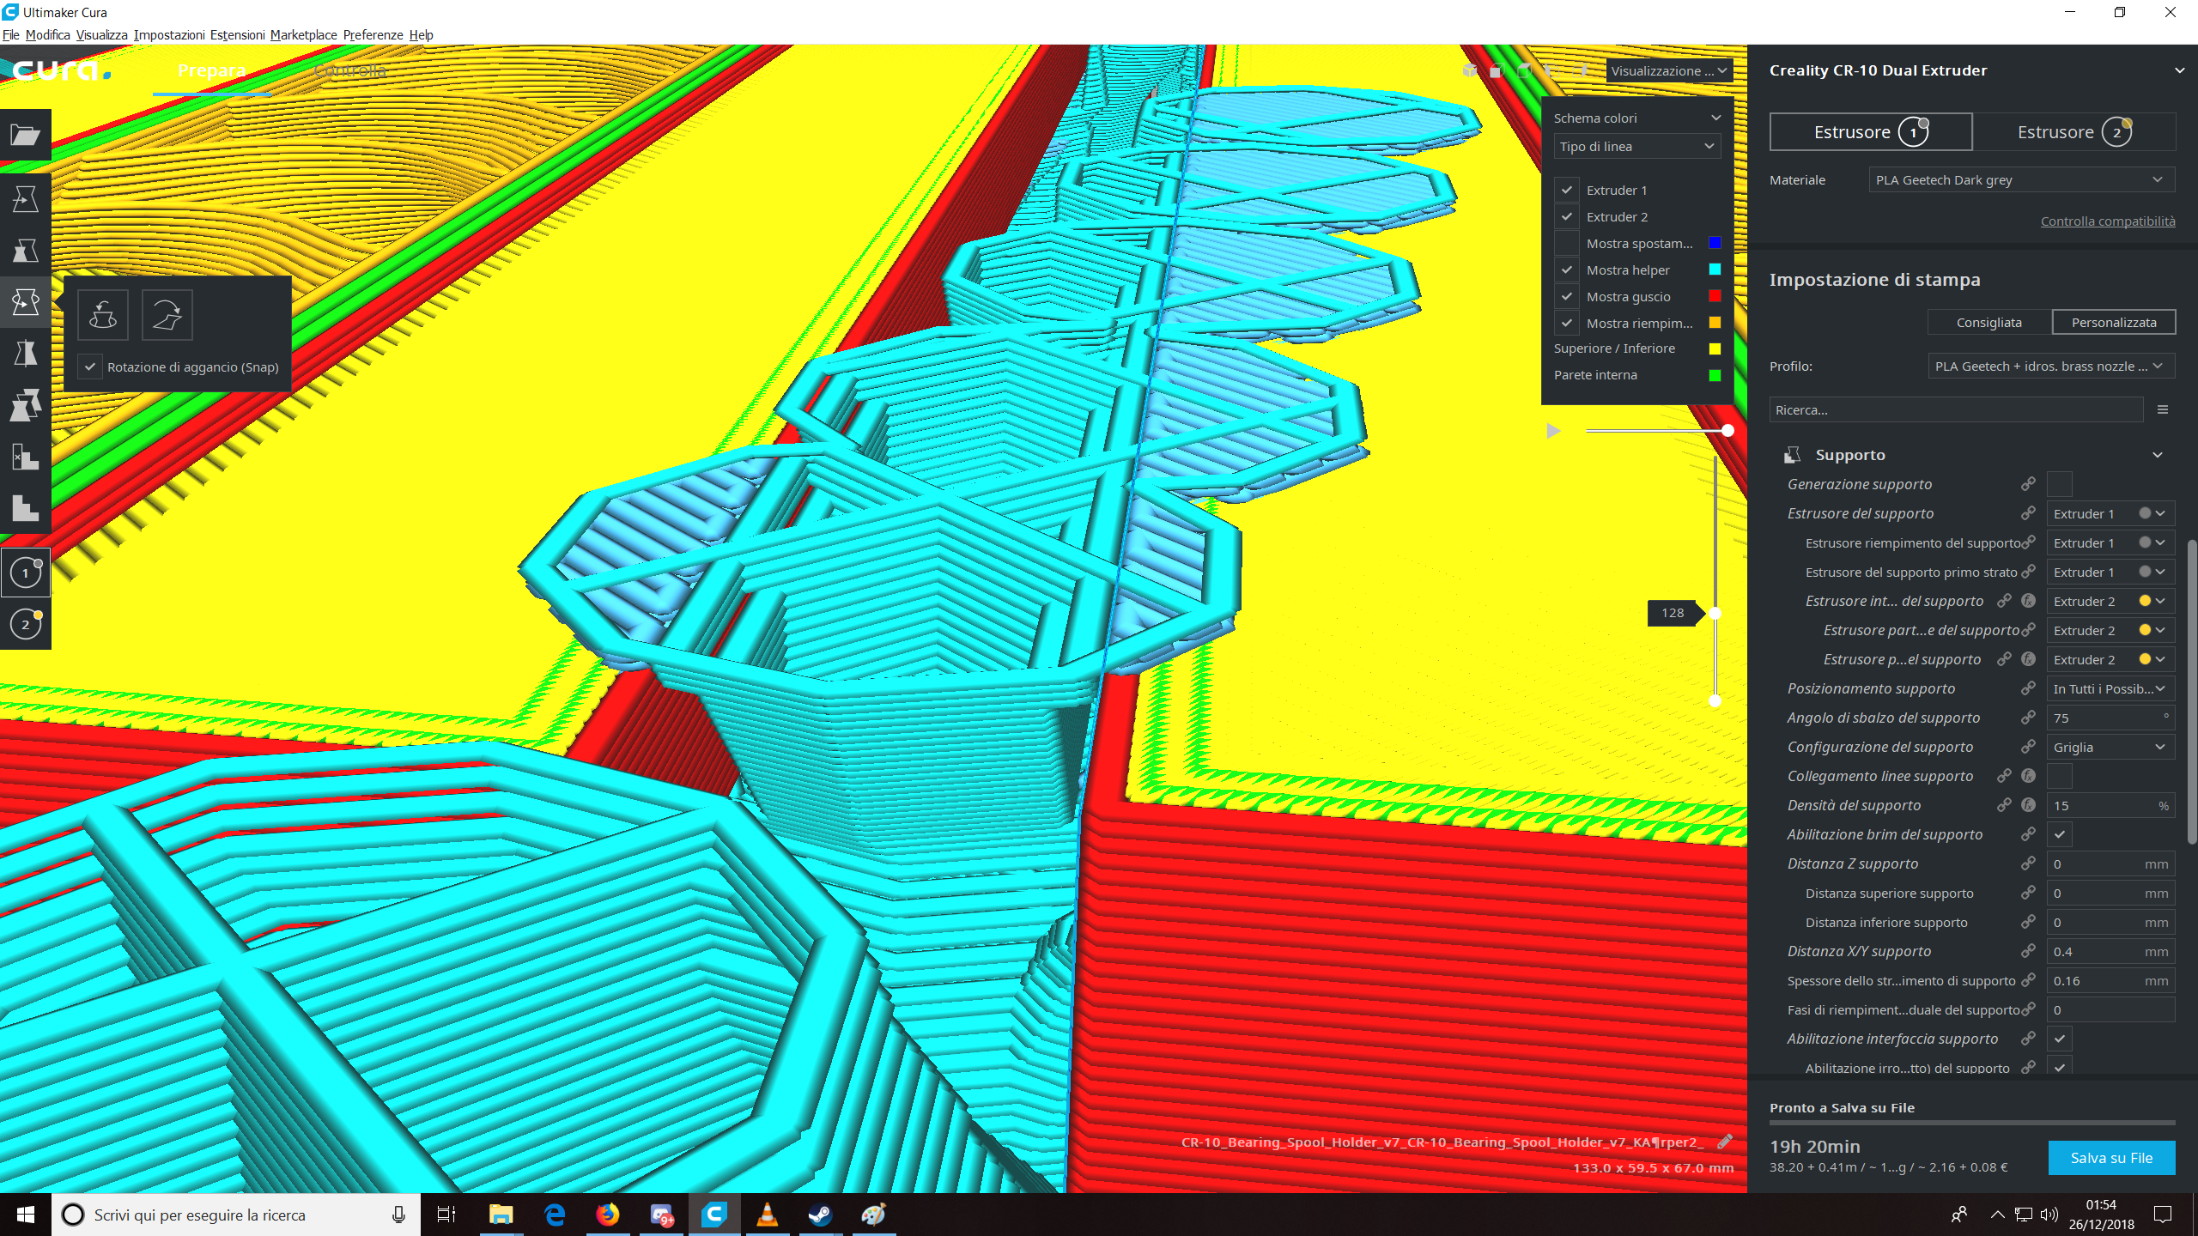The image size is (2198, 1236).
Task: Open the Impostazioni menu
Action: point(169,34)
